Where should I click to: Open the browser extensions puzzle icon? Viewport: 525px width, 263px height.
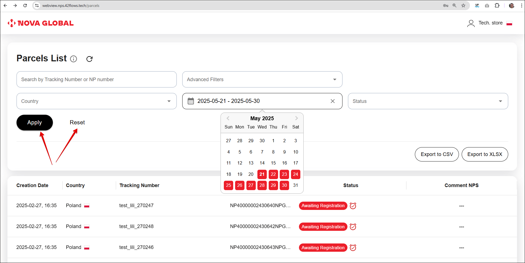[497, 6]
